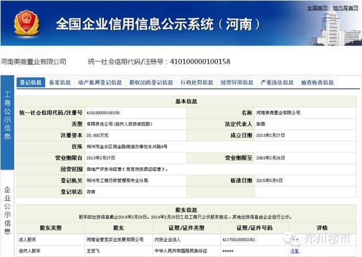Switch to the 备案信息 tab
Image resolution: width=362 pixels, height=257 pixels.
[60, 82]
